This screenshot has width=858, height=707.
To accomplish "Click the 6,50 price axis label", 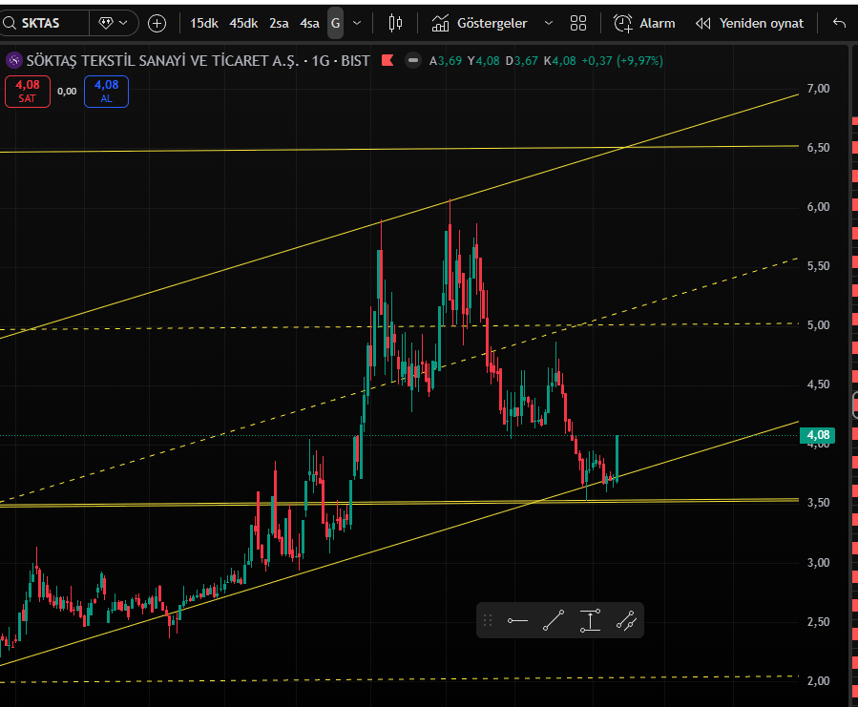I will tap(818, 148).
